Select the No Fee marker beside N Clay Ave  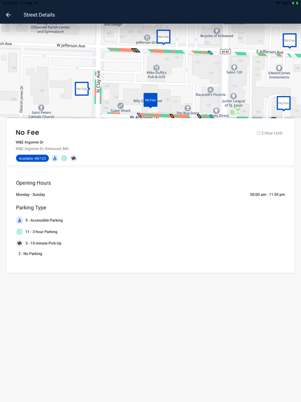point(82,89)
